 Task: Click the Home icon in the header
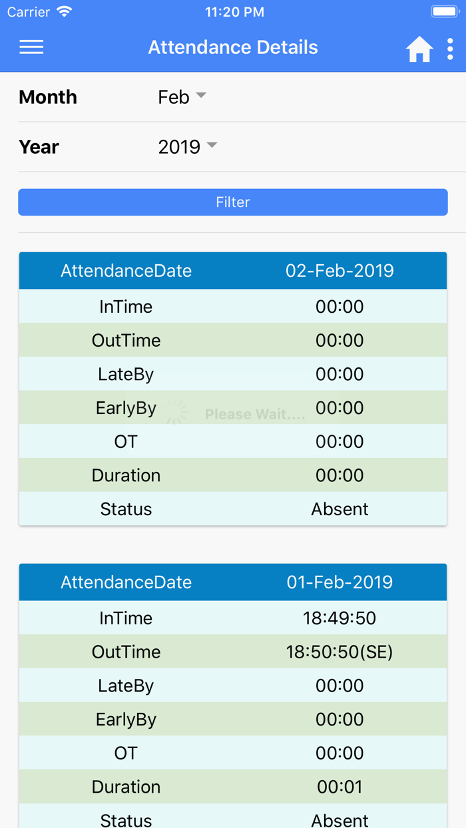coord(419,47)
